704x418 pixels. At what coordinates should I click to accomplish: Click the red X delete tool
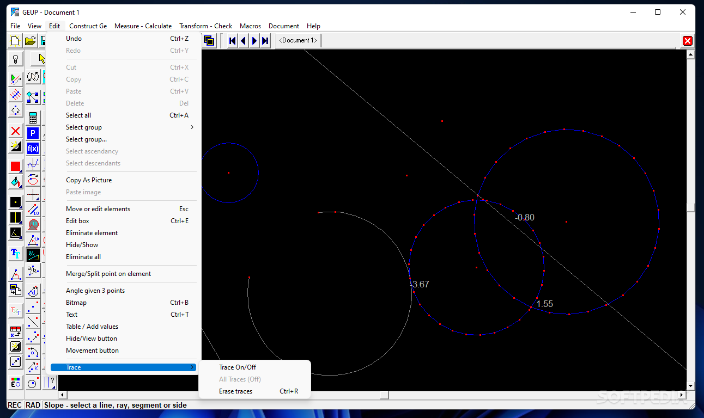point(15,131)
